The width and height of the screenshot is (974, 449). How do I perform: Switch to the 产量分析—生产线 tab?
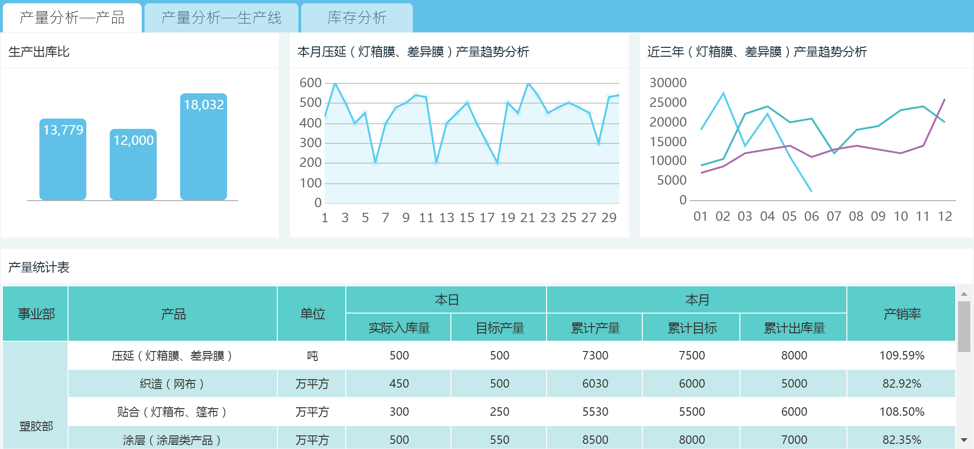221,18
